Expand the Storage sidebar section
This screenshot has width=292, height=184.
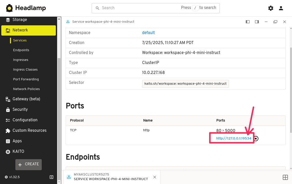coord(20,20)
